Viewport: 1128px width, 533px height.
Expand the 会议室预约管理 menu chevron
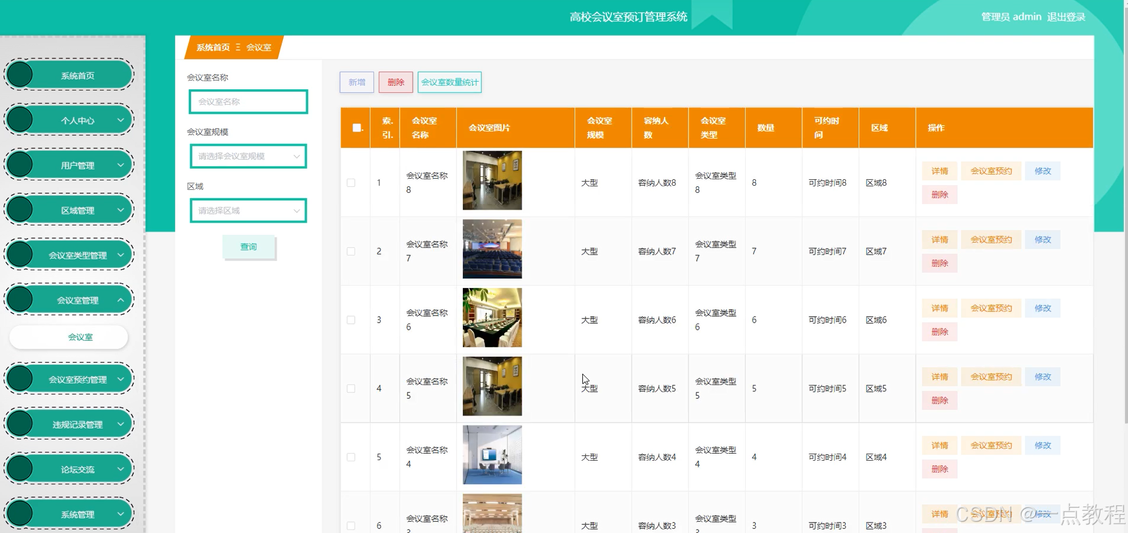pos(121,379)
